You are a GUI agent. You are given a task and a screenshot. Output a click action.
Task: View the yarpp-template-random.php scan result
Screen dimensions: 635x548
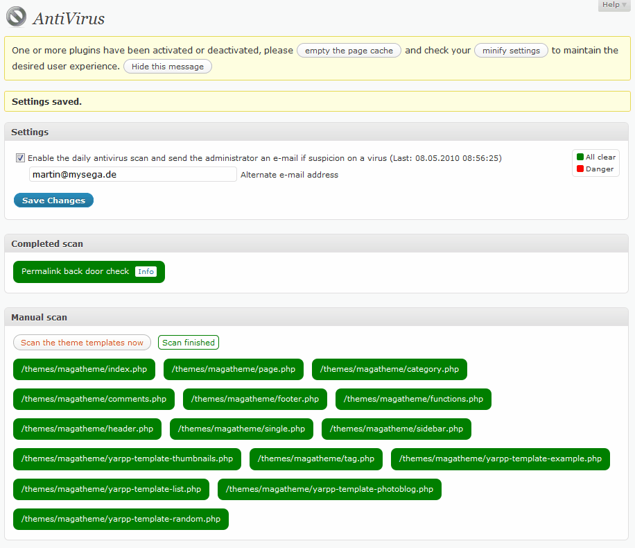coord(120,519)
